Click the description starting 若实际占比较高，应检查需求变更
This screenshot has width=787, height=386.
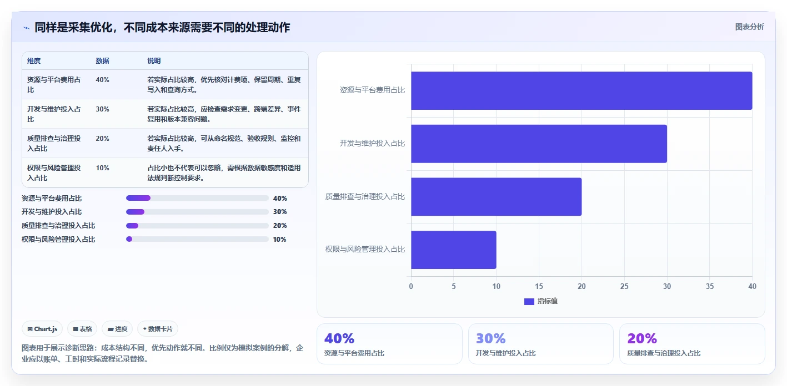[x=224, y=114]
